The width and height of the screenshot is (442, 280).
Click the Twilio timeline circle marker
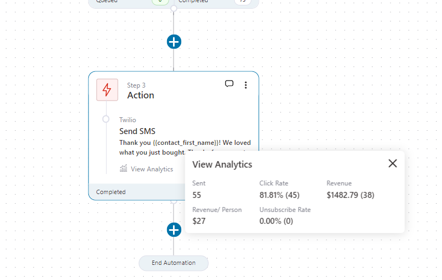pyautogui.click(x=106, y=119)
